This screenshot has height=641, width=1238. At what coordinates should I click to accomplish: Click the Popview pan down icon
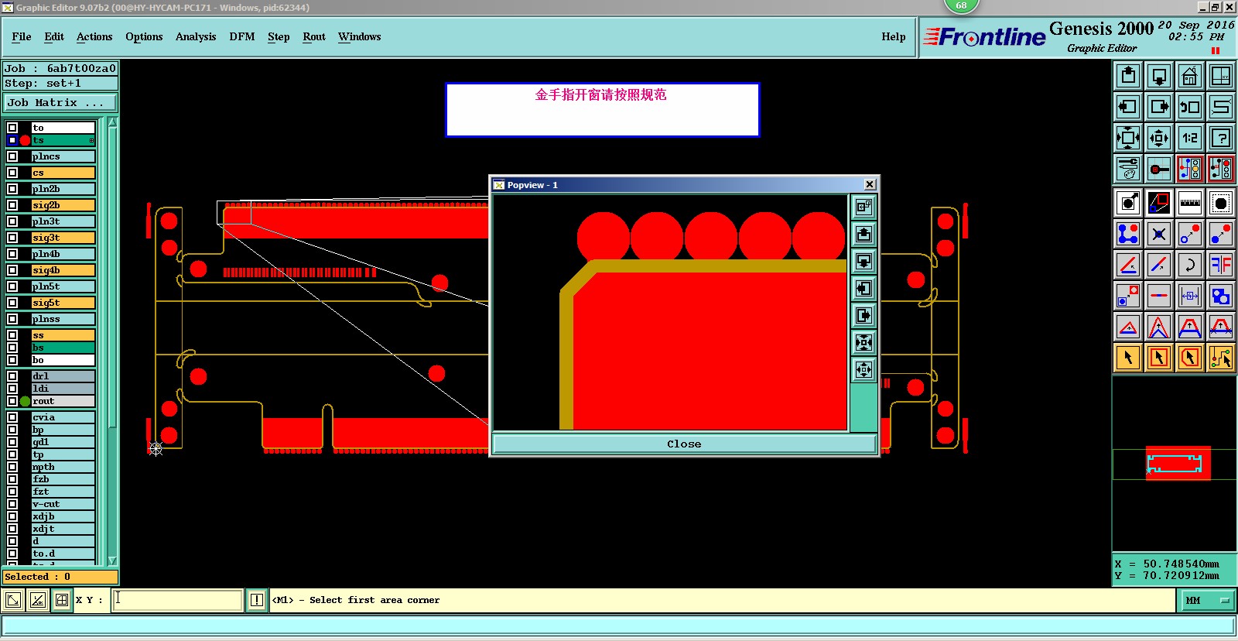coord(864,261)
